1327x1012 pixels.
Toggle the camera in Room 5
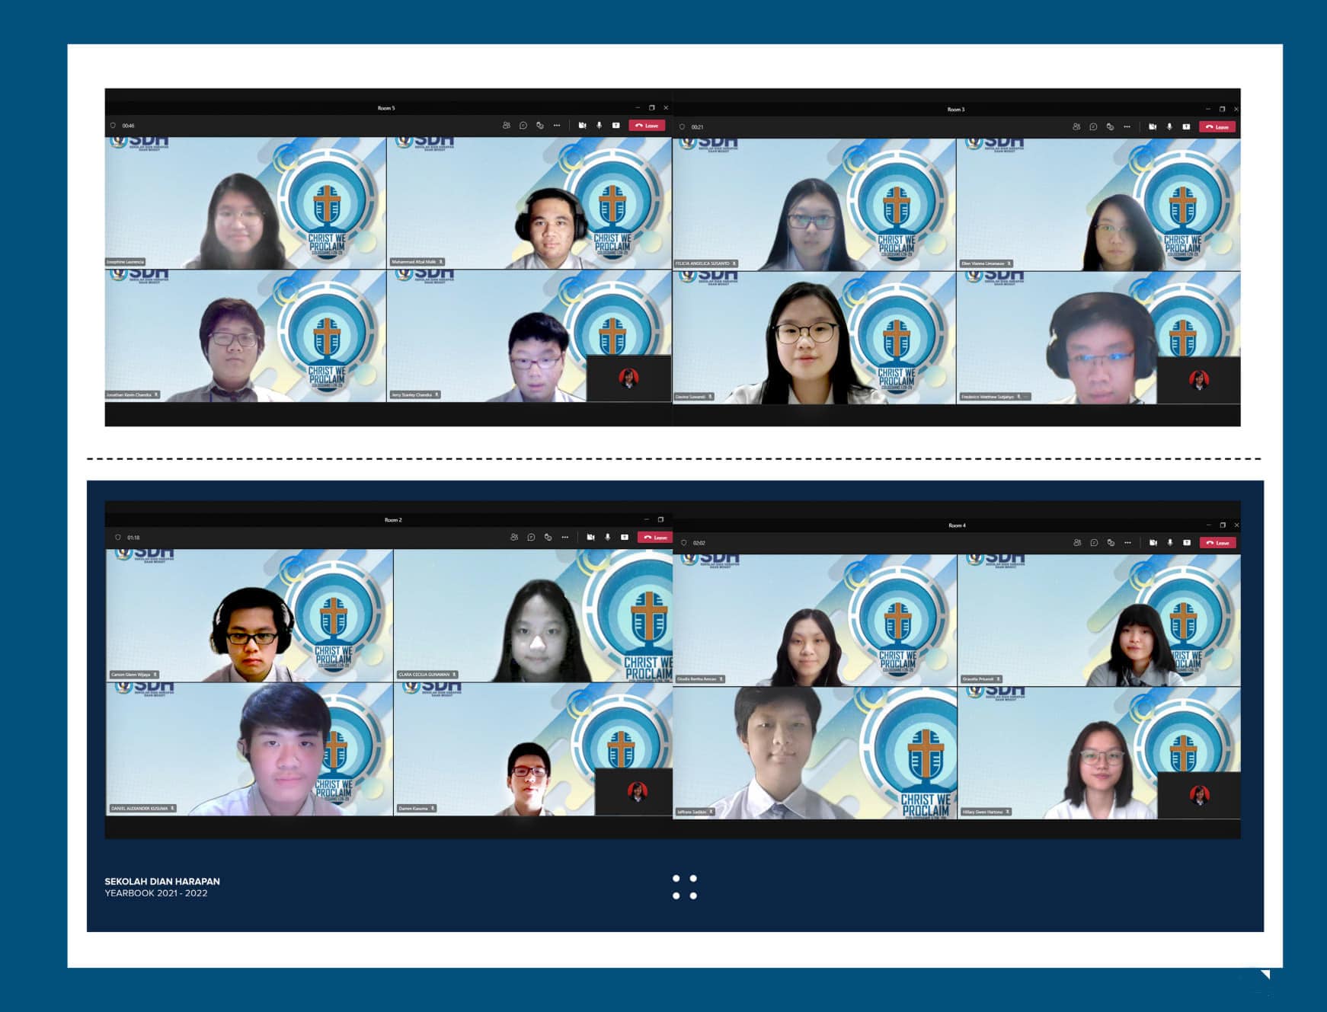pos(582,126)
